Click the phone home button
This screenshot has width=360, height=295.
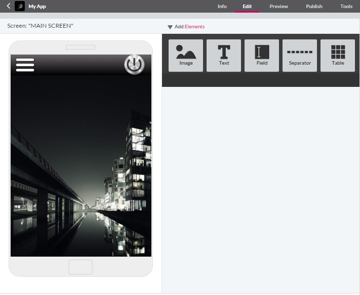[x=81, y=267]
